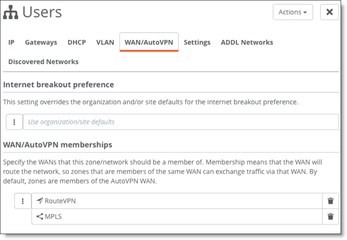The width and height of the screenshot is (347, 240).
Task: Open the Discovered Networks tab
Action: pyautogui.click(x=43, y=62)
